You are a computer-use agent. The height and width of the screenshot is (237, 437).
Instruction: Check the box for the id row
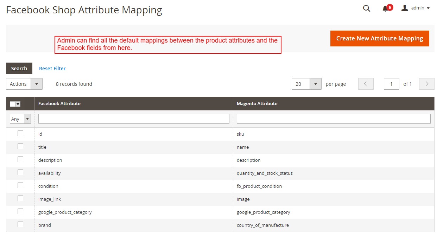tap(20, 133)
